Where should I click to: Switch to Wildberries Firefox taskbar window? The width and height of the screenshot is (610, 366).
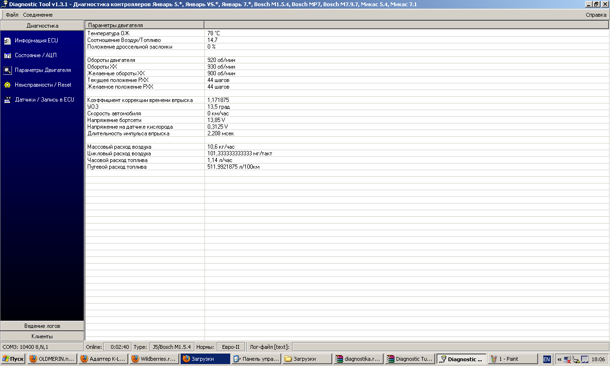[x=154, y=359]
